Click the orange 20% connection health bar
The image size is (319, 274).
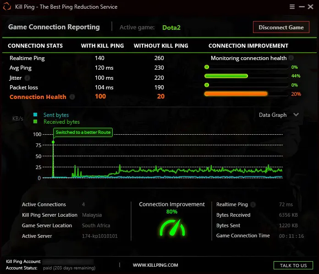click(246, 94)
